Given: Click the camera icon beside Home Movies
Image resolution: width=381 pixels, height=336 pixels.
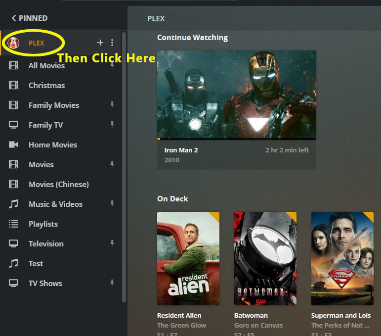Looking at the screenshot, I should (x=13, y=144).
